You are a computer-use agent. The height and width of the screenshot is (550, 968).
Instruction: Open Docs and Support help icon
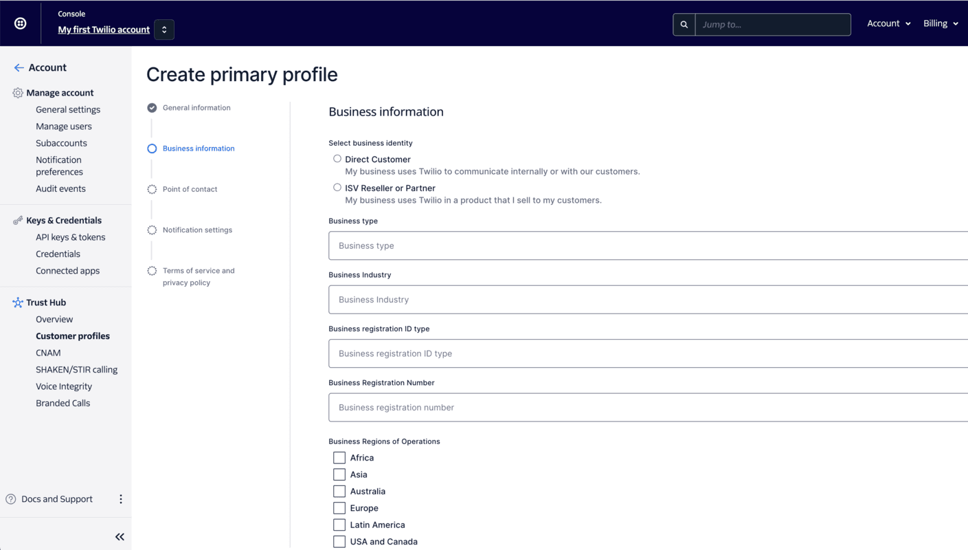pos(9,498)
